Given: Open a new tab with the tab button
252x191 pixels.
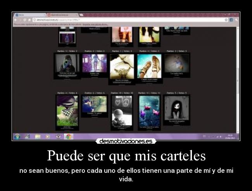Looking at the screenshot, I should point(81,15).
